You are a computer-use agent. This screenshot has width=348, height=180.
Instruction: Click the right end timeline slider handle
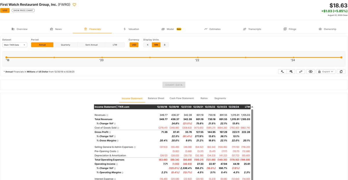tap(341, 57)
